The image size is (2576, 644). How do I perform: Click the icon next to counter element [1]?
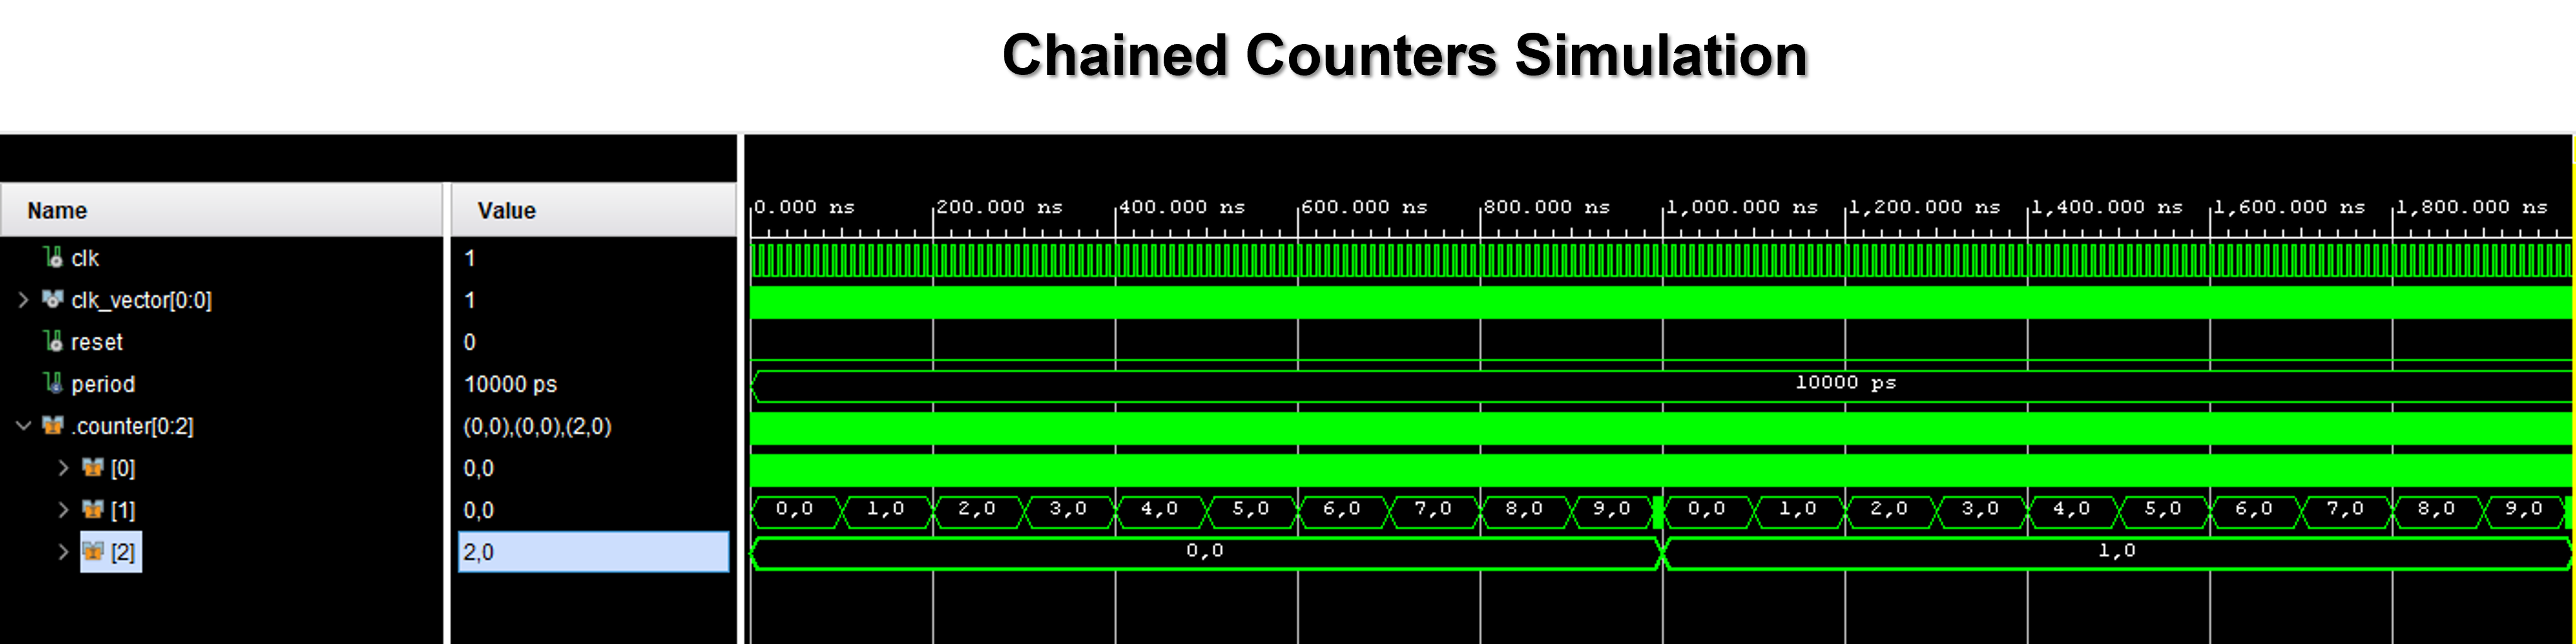[x=92, y=510]
